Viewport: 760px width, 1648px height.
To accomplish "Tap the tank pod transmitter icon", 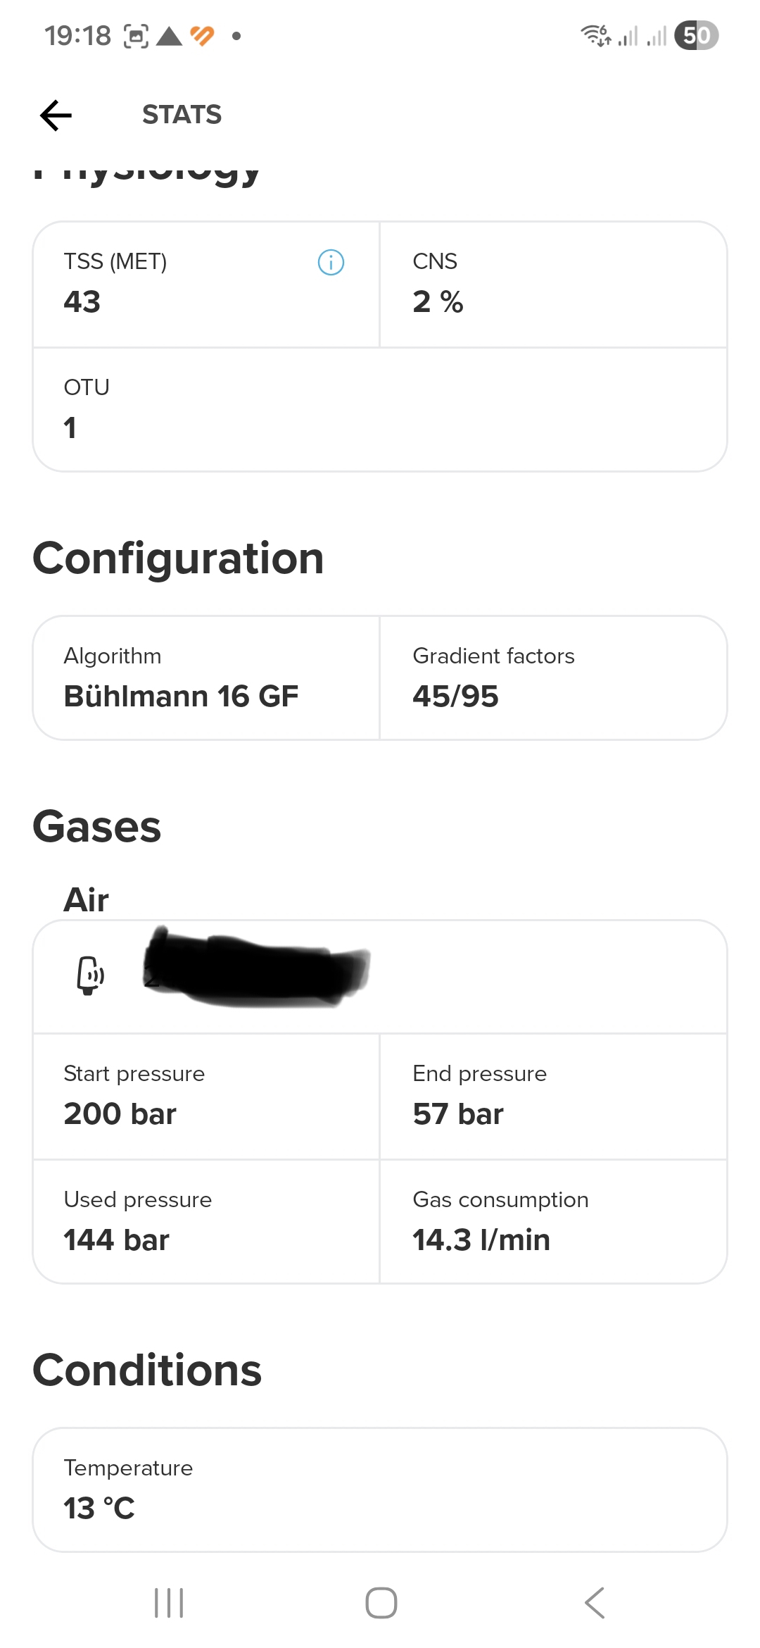I will [x=90, y=975].
